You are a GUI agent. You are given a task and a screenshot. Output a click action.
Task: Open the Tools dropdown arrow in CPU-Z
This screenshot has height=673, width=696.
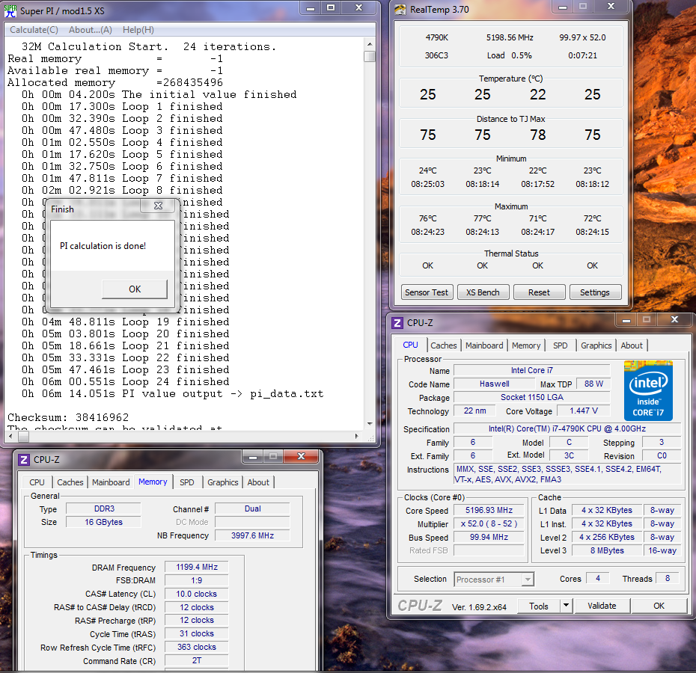566,606
